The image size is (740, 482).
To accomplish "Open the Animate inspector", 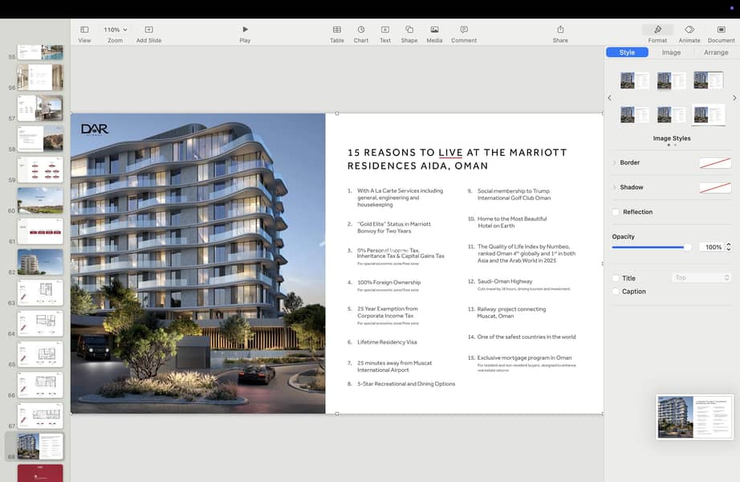I will pos(689,29).
